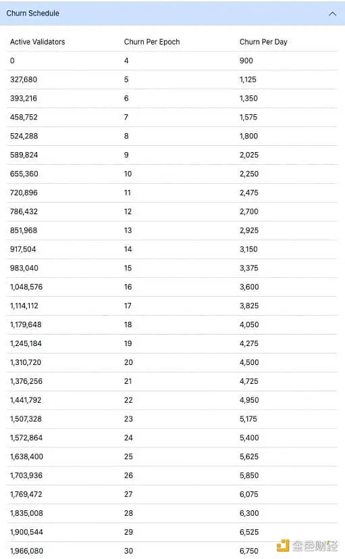Click the Active Validators column header

click(37, 42)
